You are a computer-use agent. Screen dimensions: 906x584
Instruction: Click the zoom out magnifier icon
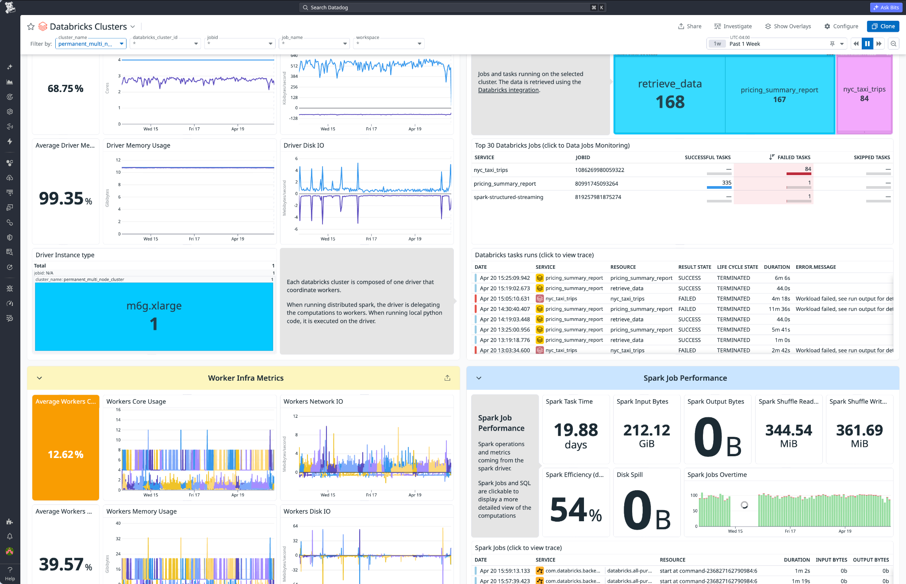[x=894, y=44]
